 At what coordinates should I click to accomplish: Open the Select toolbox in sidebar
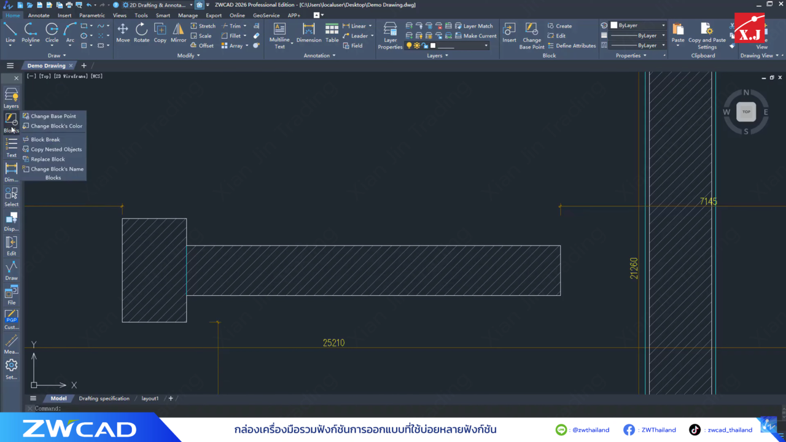pyautogui.click(x=11, y=196)
